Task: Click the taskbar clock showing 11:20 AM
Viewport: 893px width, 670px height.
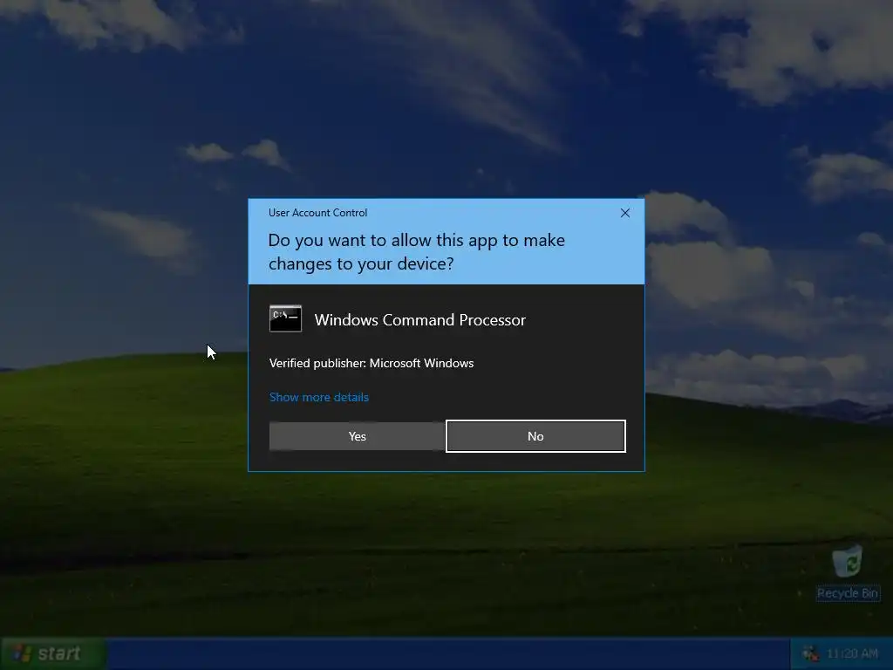Action: [852, 653]
